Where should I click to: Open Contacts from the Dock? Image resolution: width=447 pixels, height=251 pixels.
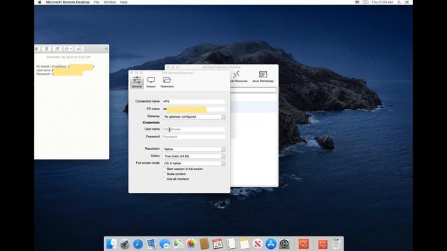coord(205,244)
